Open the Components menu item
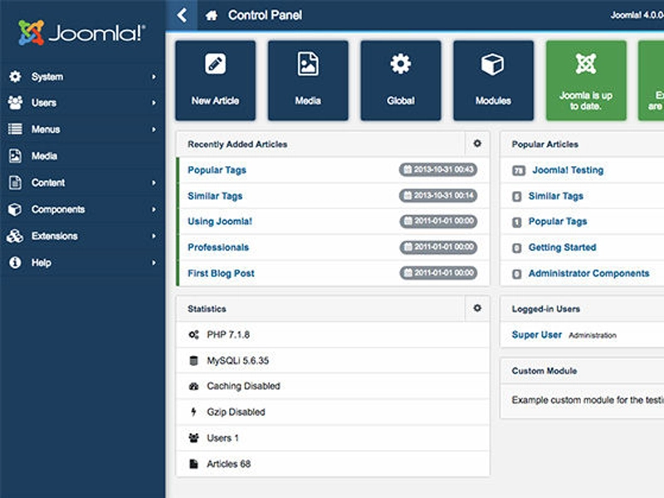 click(x=82, y=209)
